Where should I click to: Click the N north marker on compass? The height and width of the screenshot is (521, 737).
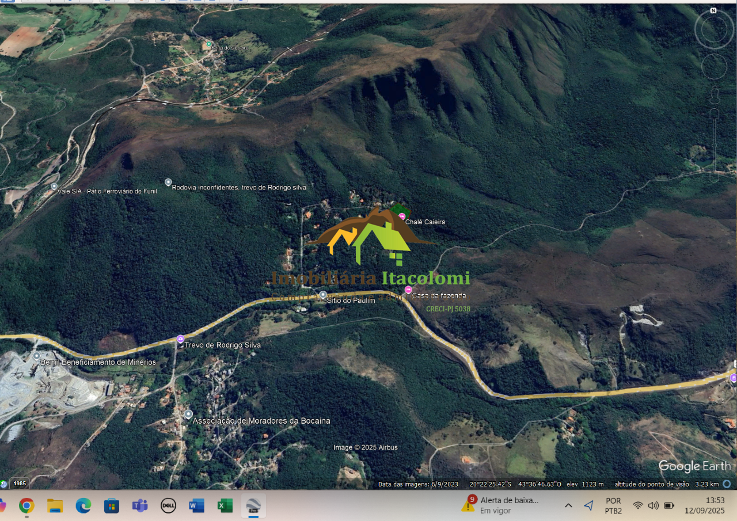point(713,11)
